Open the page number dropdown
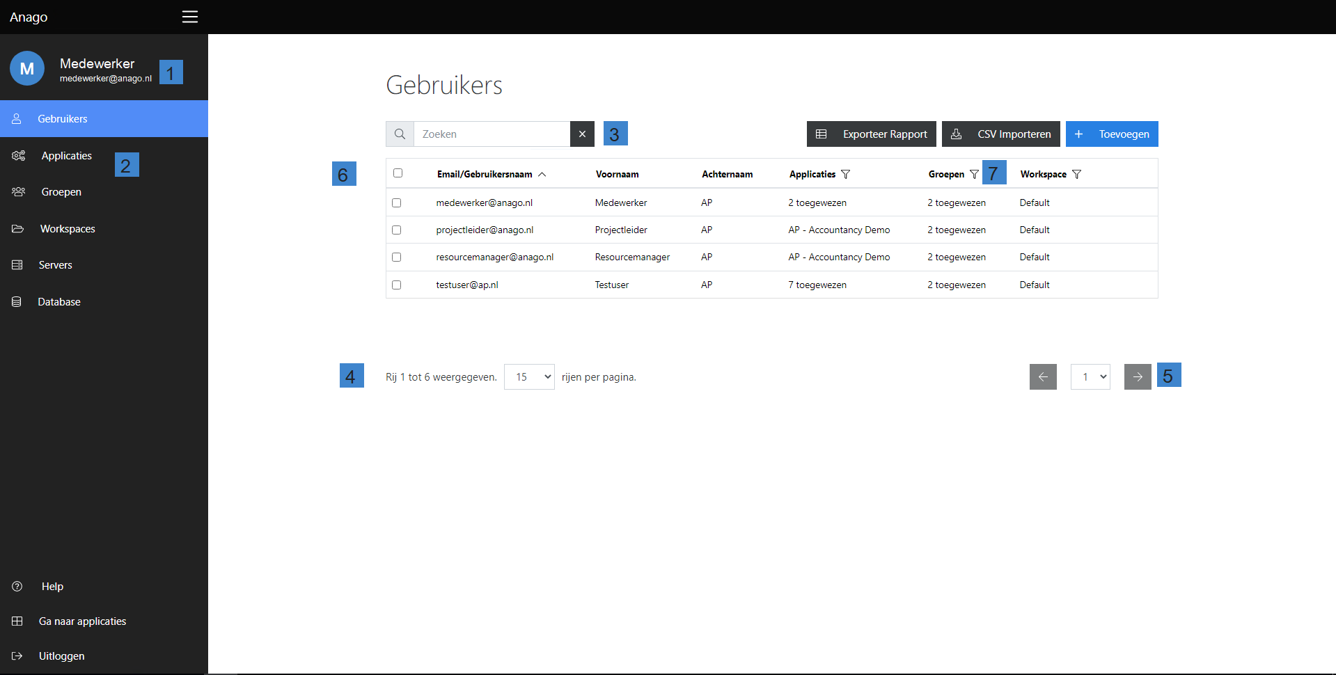 1090,377
